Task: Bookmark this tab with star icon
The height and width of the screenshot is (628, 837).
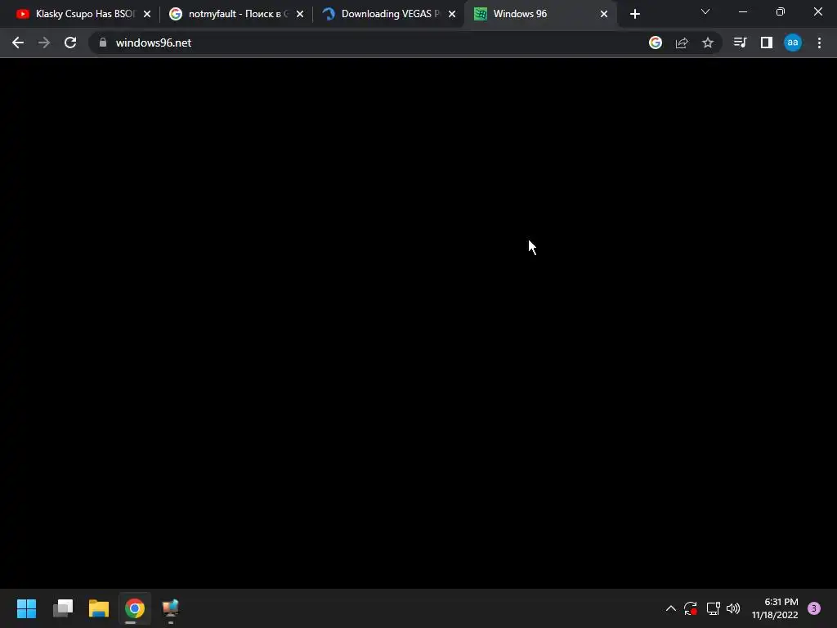Action: pyautogui.click(x=708, y=43)
